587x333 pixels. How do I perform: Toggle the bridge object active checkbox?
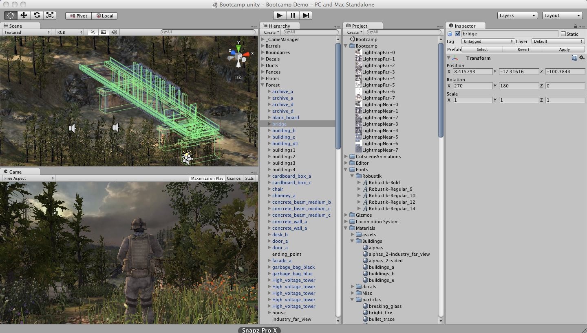point(457,34)
